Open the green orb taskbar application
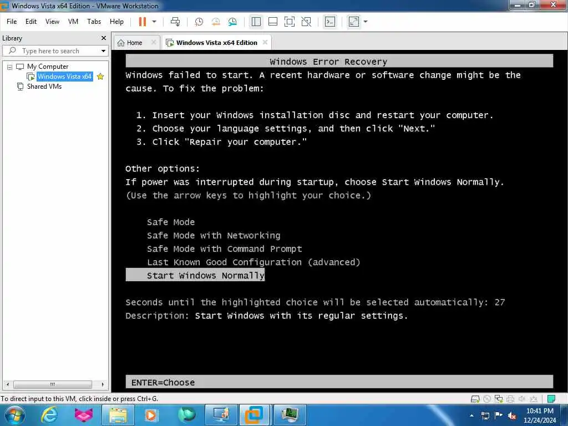 (x=187, y=415)
